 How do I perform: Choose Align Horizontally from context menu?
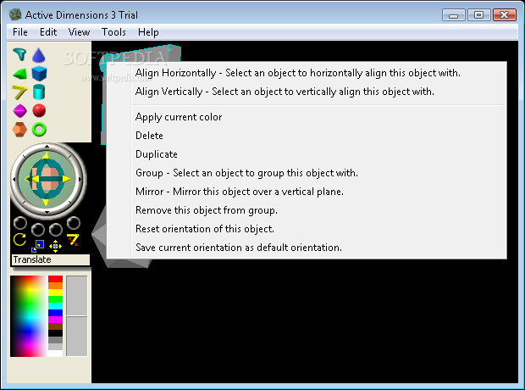(x=307, y=73)
